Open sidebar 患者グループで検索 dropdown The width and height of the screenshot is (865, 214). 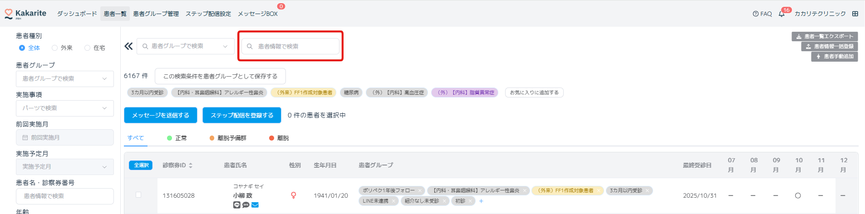[65, 79]
